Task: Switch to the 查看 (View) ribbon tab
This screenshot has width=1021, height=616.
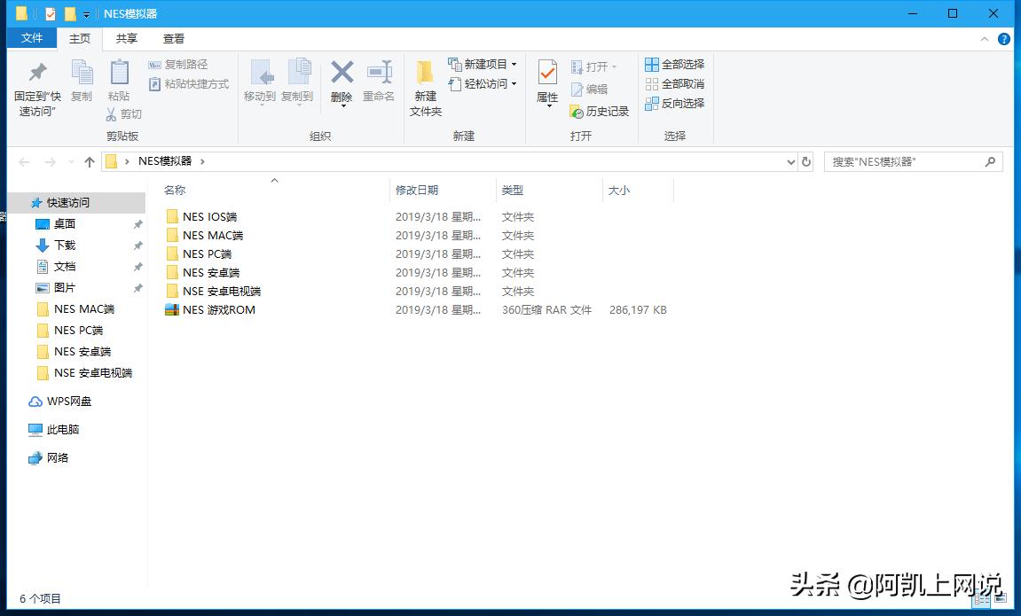Action: 172,38
